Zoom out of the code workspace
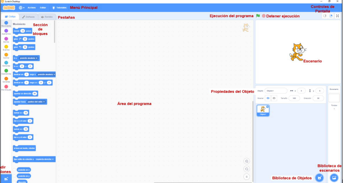Screen dimensions: 343x183 (247, 169)
